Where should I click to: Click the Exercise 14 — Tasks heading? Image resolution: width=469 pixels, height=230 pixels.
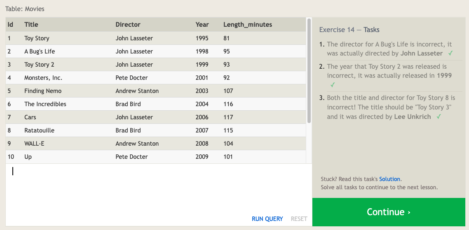[x=349, y=30]
